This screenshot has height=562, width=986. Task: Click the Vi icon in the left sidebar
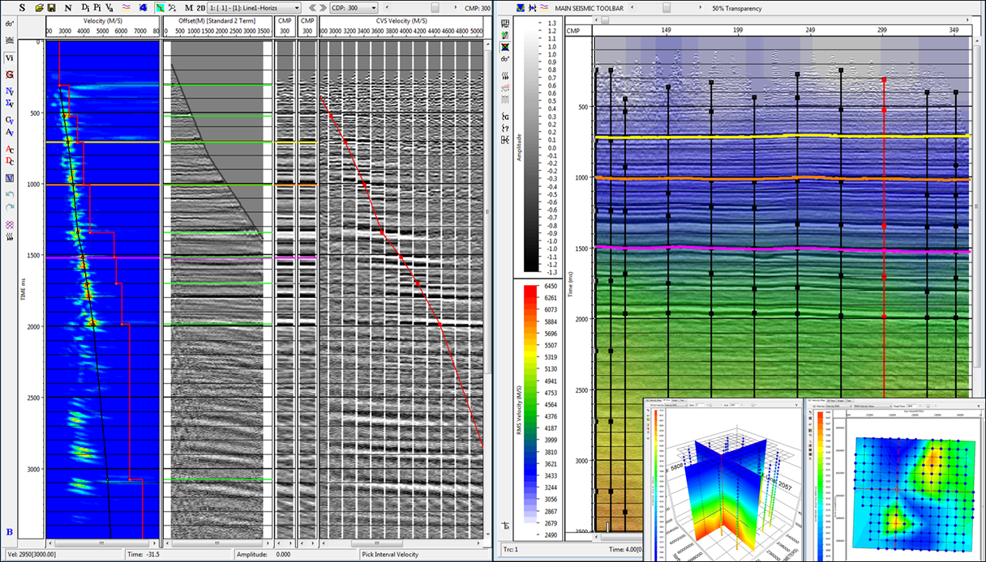coord(8,58)
